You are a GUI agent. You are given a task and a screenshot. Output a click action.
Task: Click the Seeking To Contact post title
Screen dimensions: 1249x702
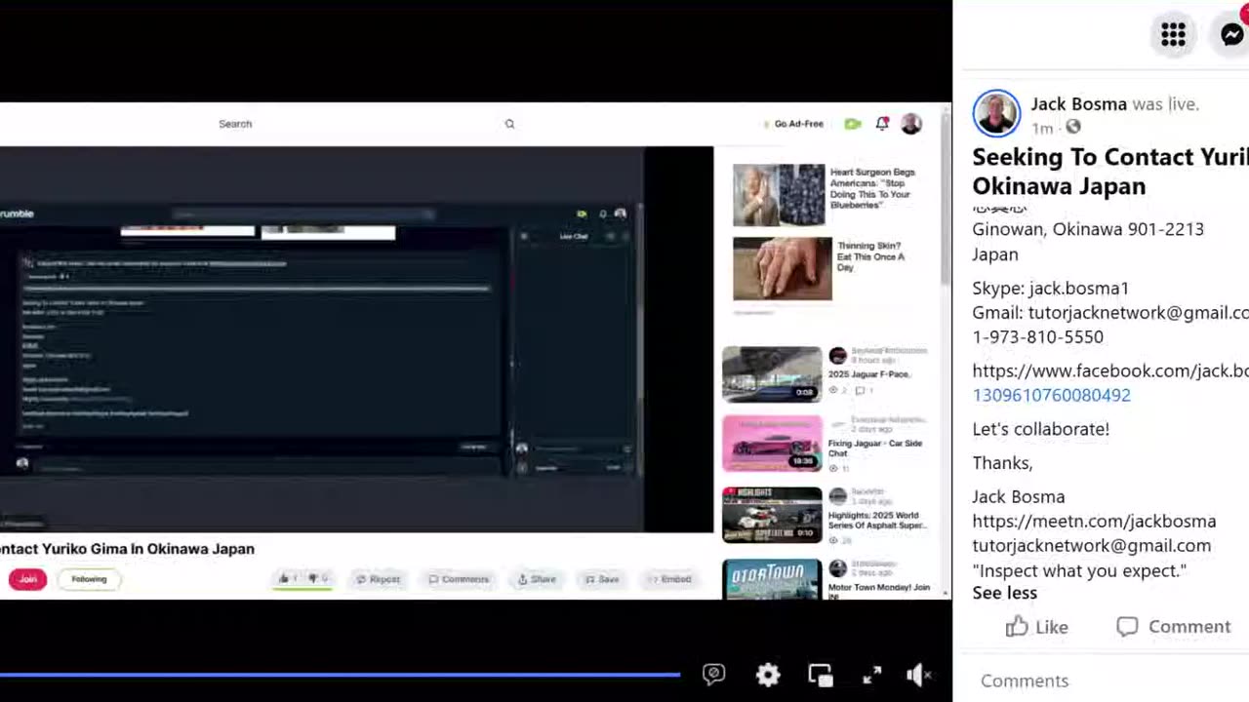[1110, 172]
